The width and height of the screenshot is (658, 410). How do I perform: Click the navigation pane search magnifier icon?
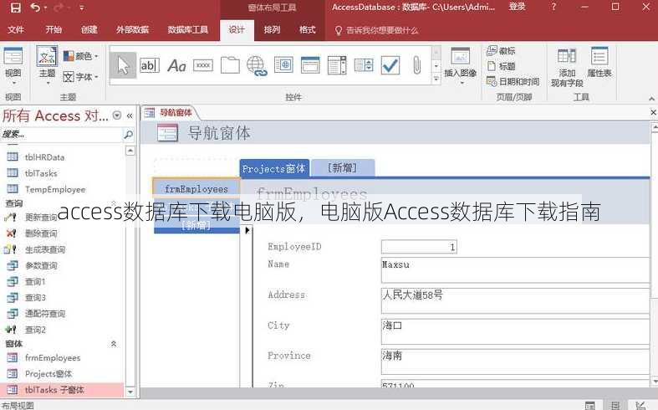(128, 135)
